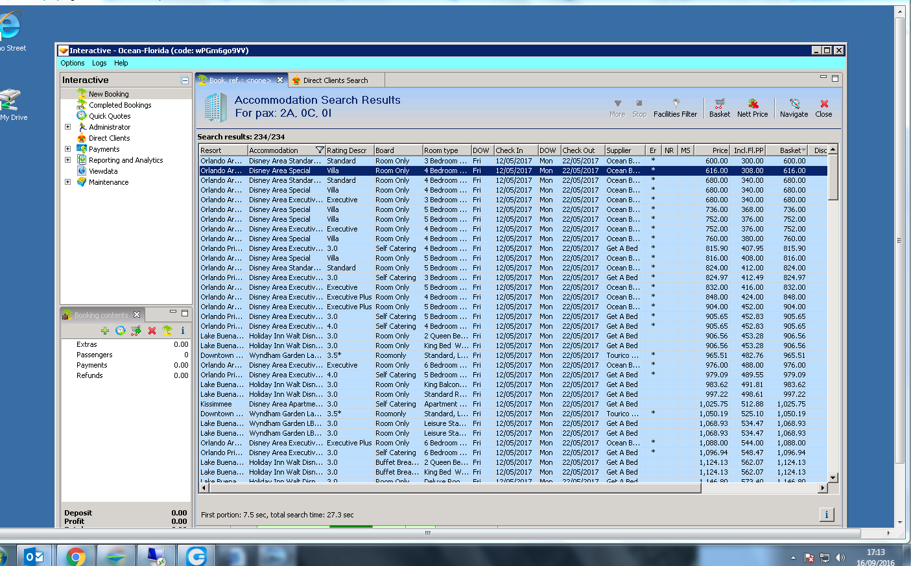
Task: Open the Options menu
Action: 73,63
